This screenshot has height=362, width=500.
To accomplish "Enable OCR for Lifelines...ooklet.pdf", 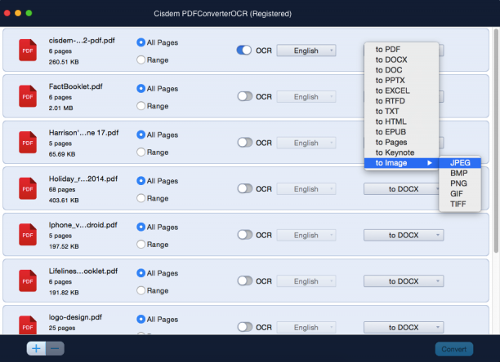I will click(x=244, y=281).
